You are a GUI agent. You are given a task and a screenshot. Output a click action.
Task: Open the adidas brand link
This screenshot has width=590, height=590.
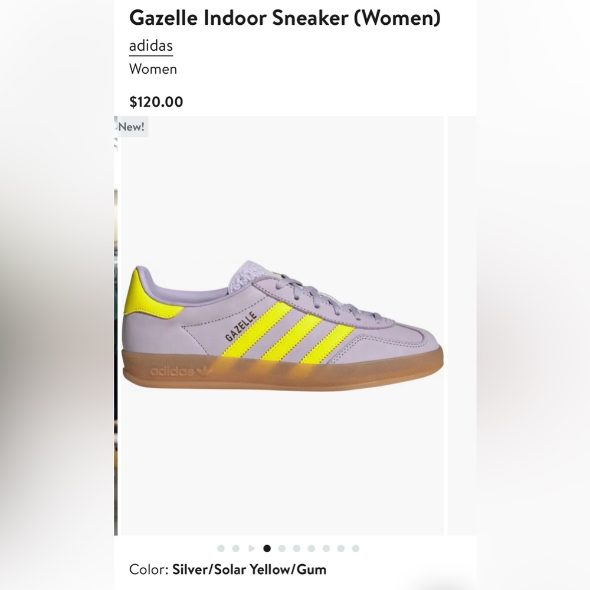click(x=152, y=45)
